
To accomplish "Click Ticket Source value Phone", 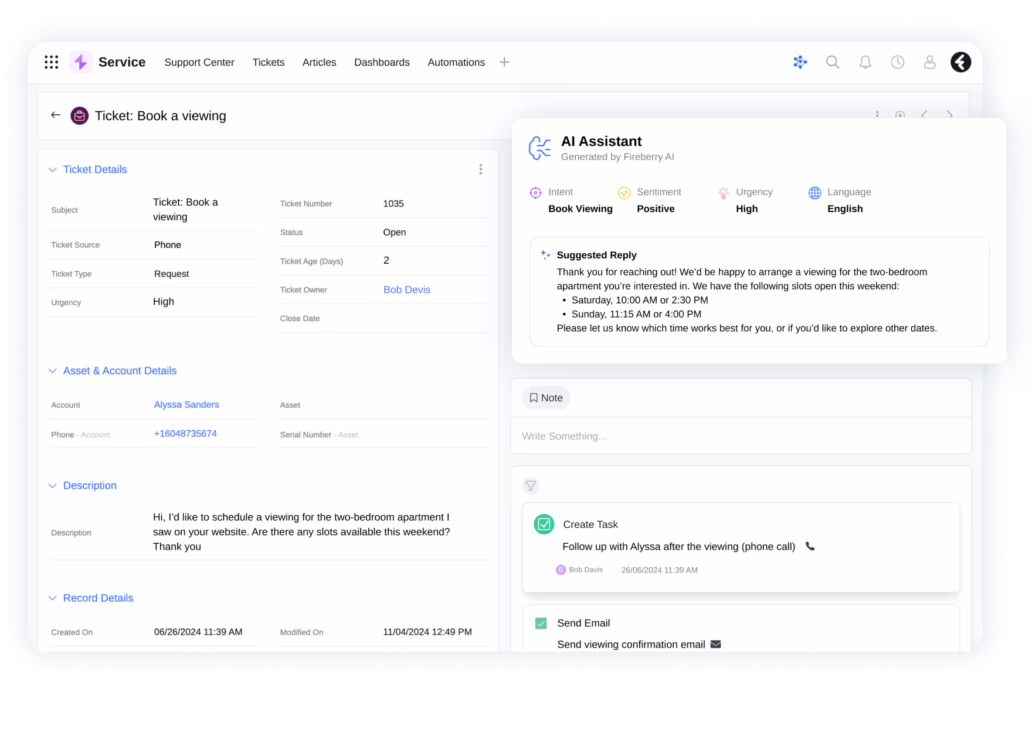I will [168, 245].
